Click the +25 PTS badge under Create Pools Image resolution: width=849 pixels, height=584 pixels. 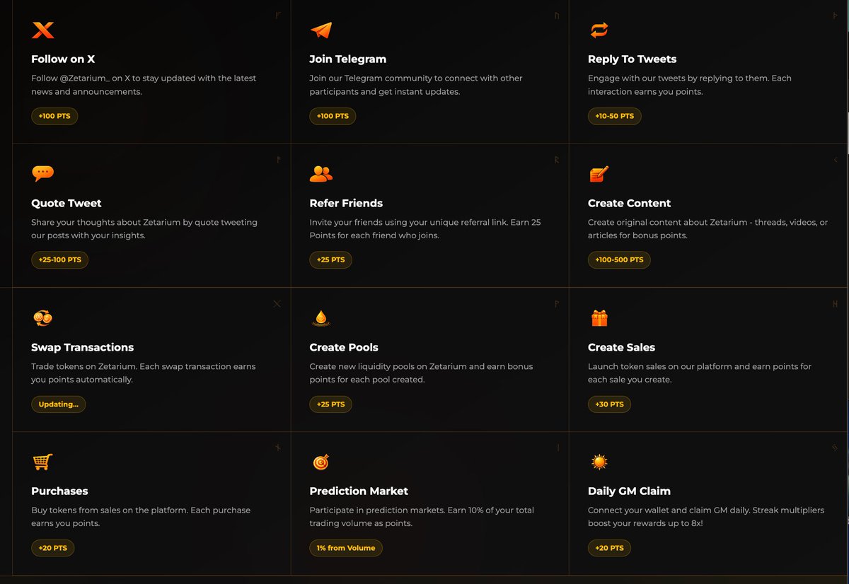[x=330, y=404]
